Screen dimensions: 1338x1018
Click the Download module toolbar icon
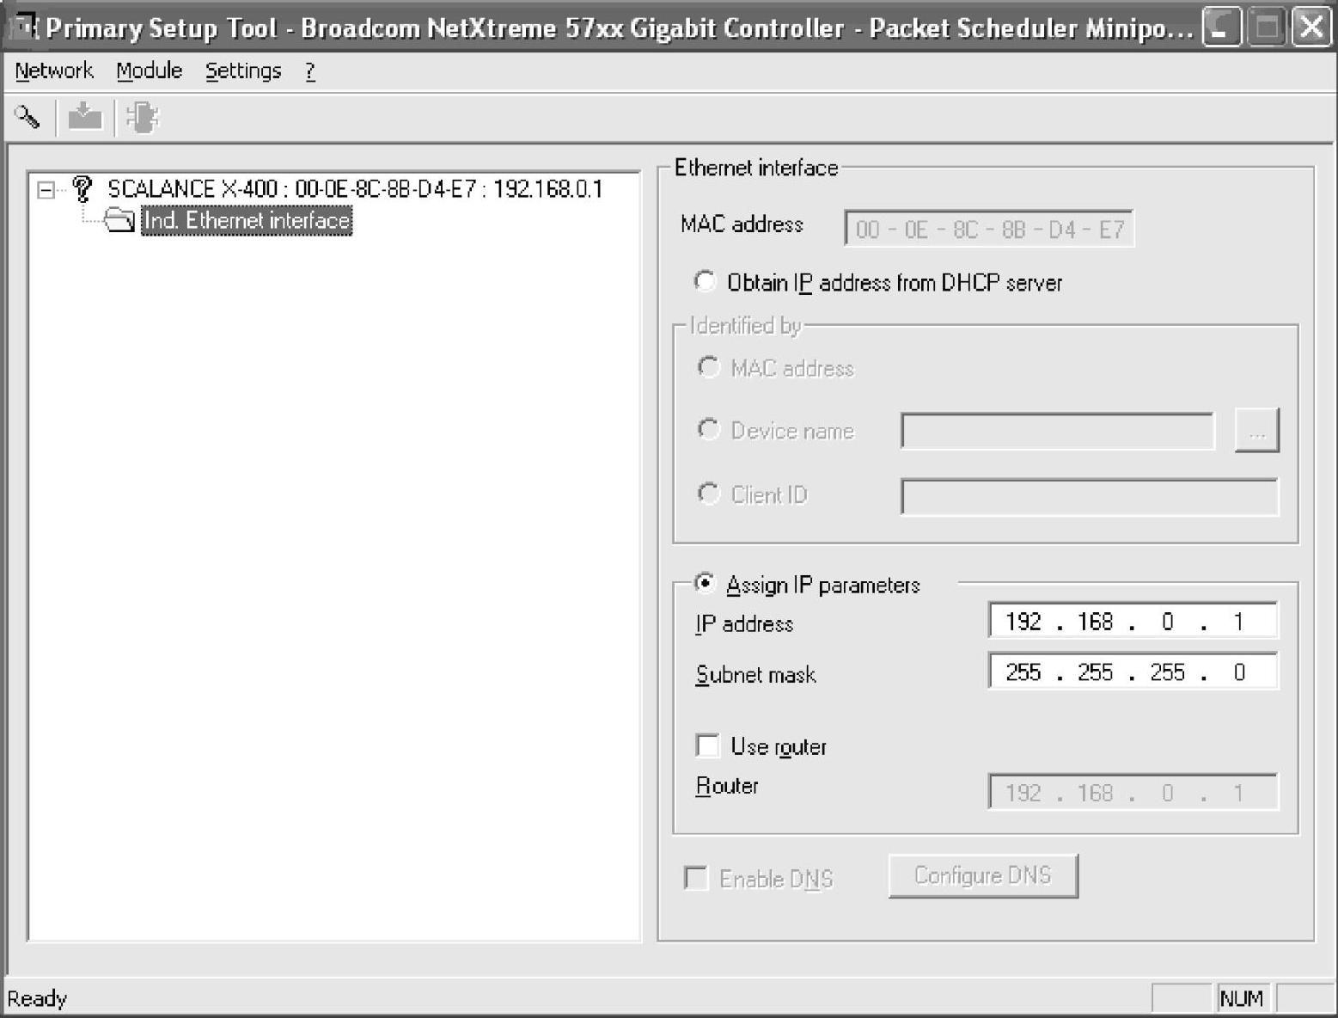85,117
